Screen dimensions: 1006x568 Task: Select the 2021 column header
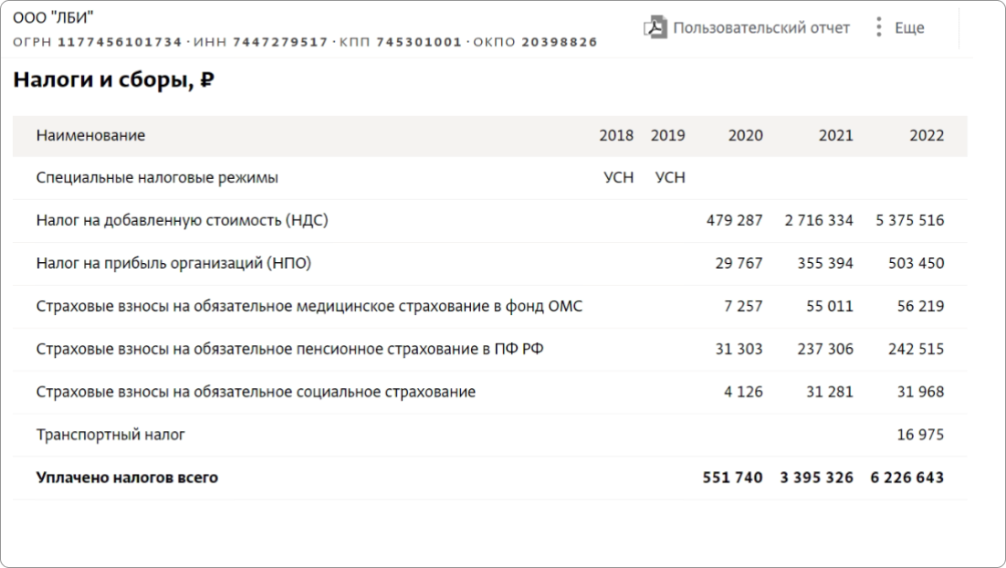(x=835, y=135)
